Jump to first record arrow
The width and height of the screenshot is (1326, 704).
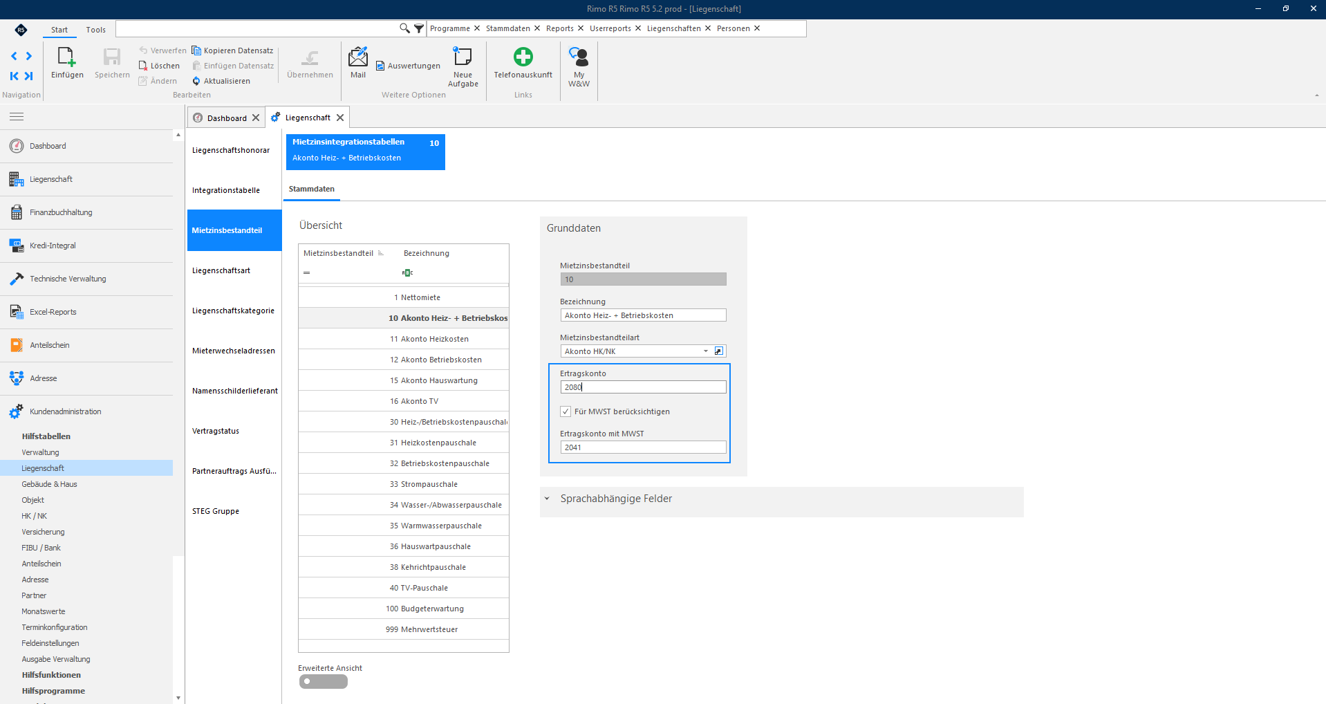pos(14,76)
